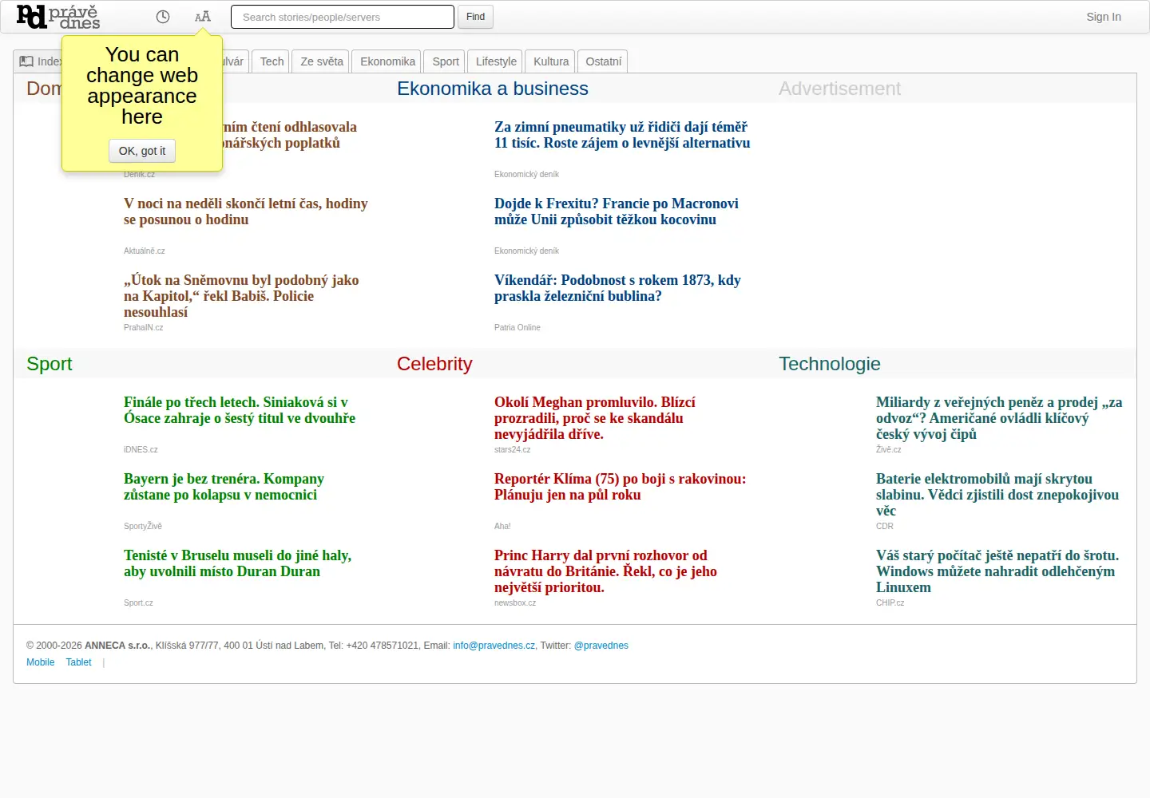
Task: Open the Technologie section heading
Action: (x=830, y=364)
